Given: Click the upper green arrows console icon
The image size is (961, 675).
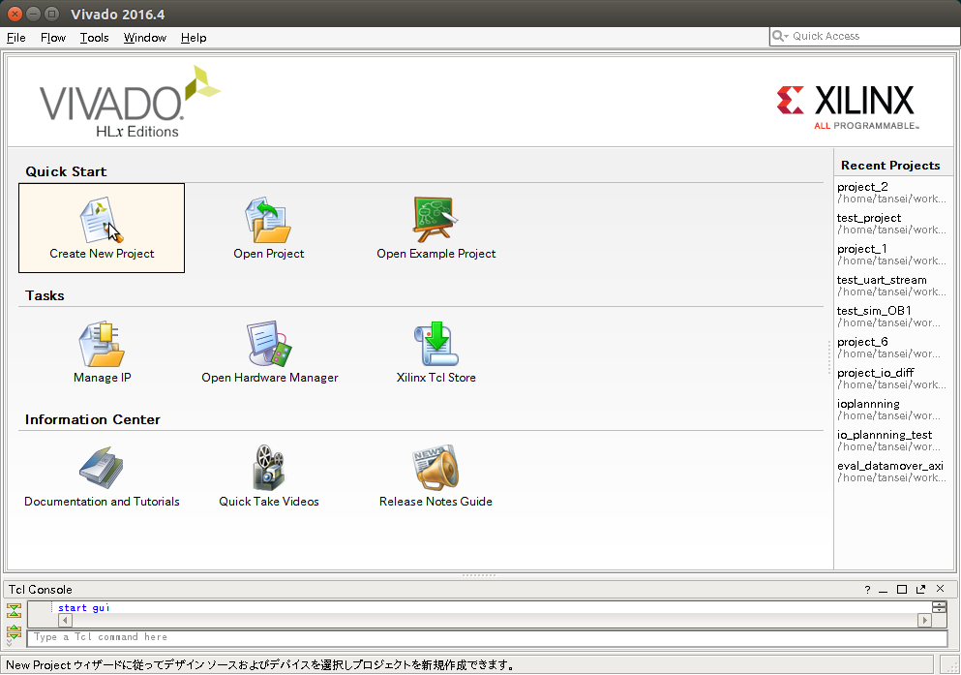Looking at the screenshot, I should (x=15, y=610).
